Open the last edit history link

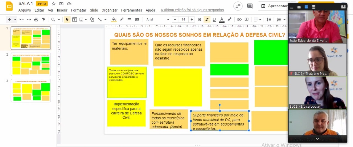coord(192,10)
